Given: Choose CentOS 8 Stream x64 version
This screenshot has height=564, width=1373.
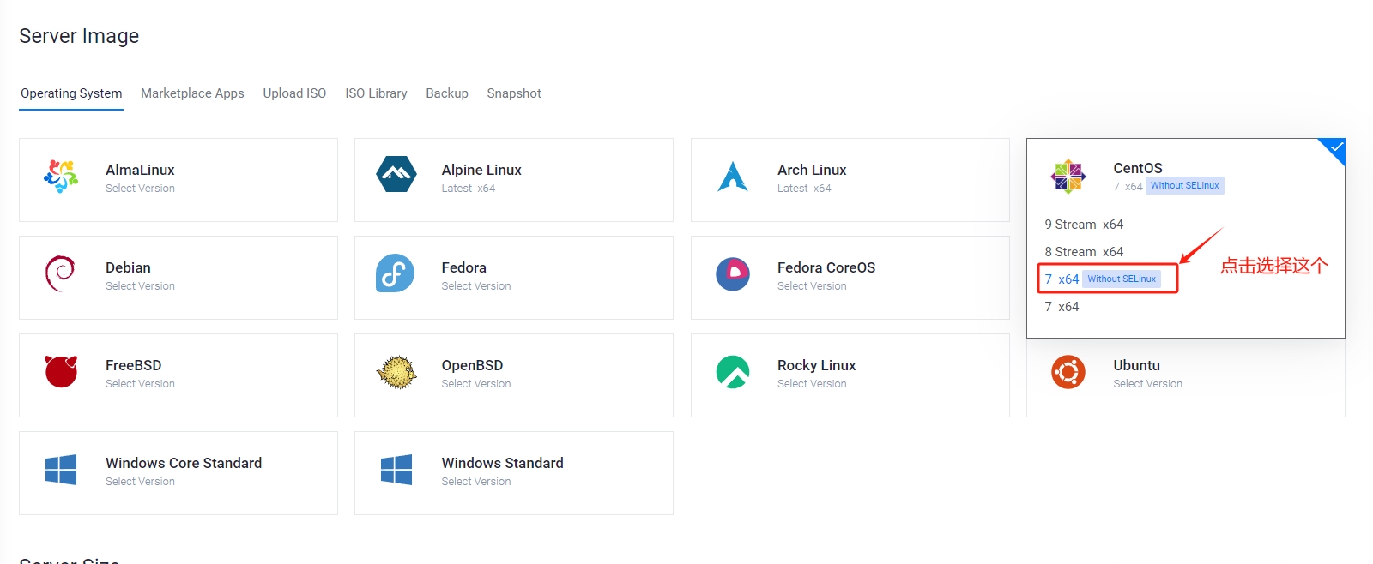Looking at the screenshot, I should tap(1084, 252).
